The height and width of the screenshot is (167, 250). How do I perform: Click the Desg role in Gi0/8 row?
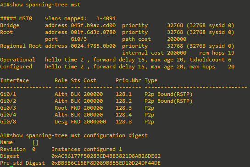(x=61, y=122)
